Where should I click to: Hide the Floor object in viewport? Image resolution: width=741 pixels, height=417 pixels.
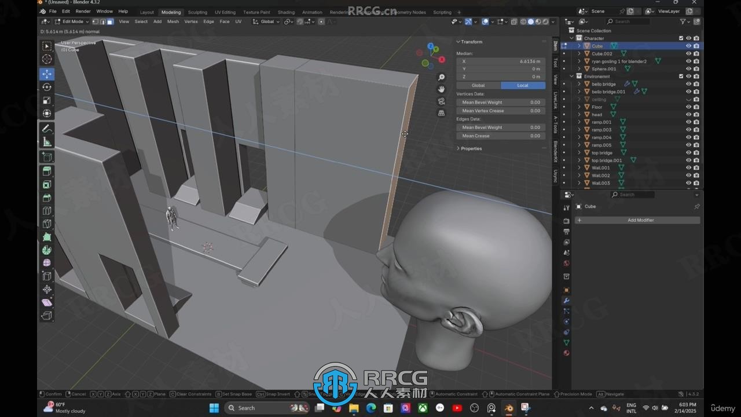[x=688, y=107]
